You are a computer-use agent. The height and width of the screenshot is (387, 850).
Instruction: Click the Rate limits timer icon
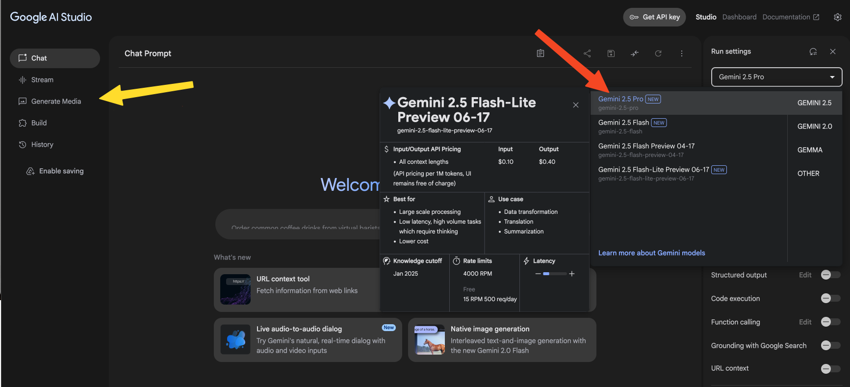(x=457, y=261)
